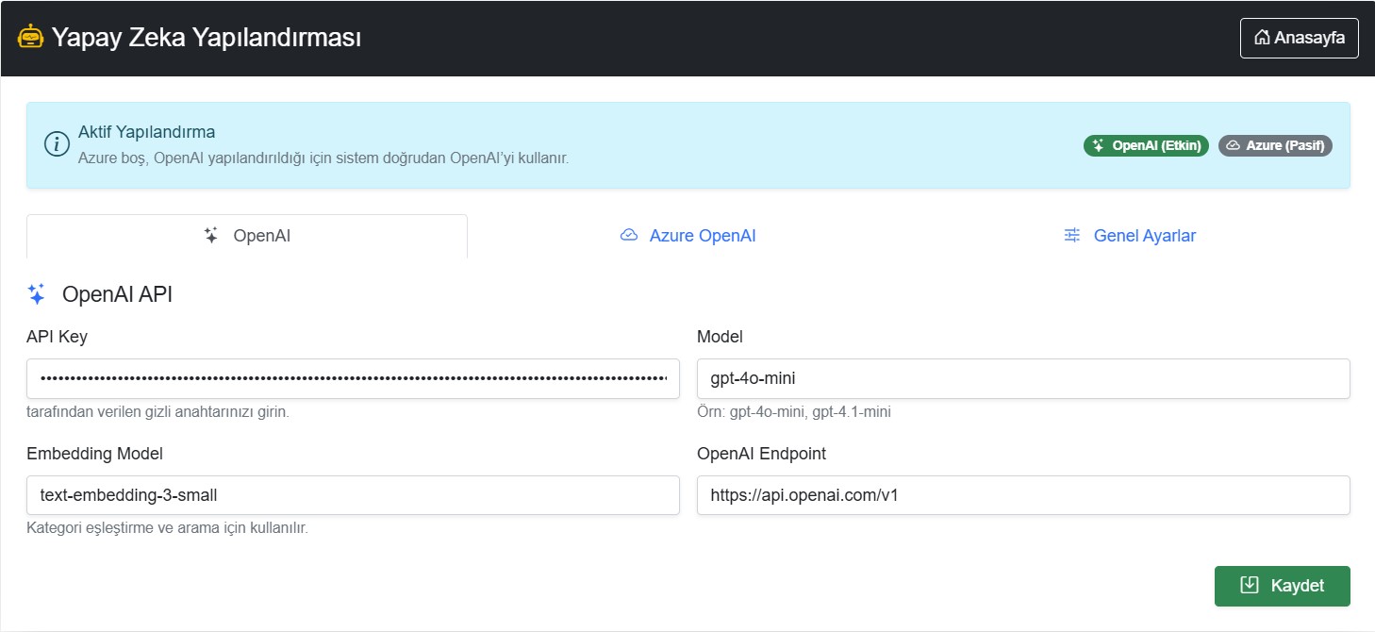The image size is (1375, 632).
Task: Click the Yapay Zeka Yapılandırması page title
Action: click(207, 38)
